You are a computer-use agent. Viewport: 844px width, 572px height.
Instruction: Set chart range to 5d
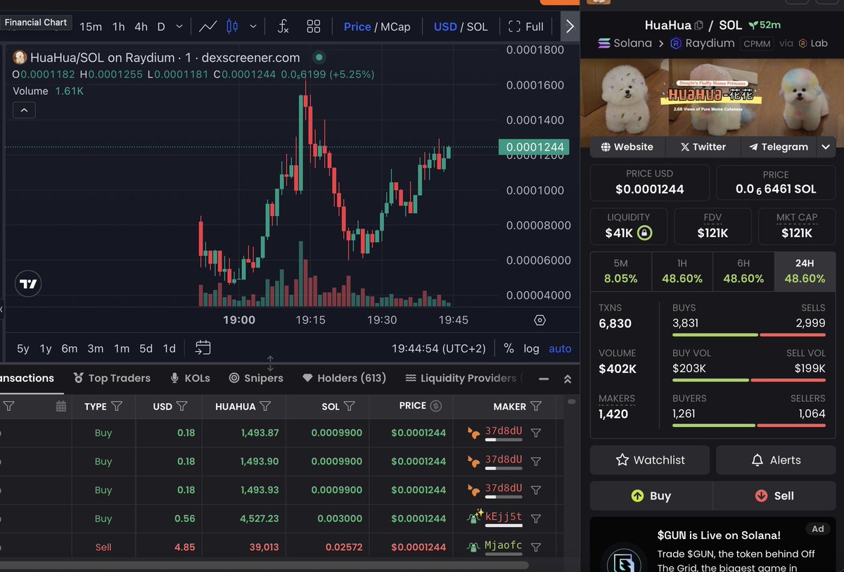point(146,348)
